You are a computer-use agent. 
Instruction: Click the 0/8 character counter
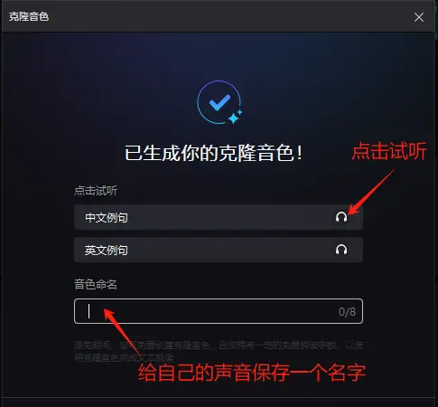[347, 312]
